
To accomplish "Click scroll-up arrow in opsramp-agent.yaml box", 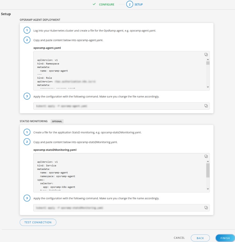I will (208, 60).
